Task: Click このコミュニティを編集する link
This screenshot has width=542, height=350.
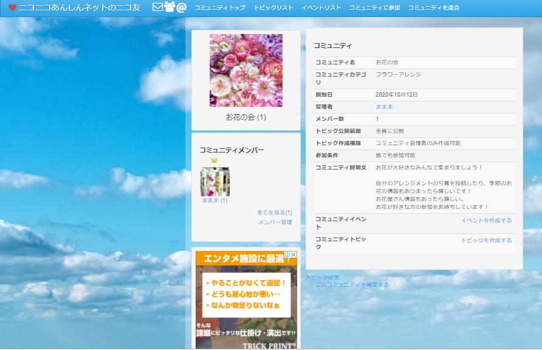Action: 352,285
